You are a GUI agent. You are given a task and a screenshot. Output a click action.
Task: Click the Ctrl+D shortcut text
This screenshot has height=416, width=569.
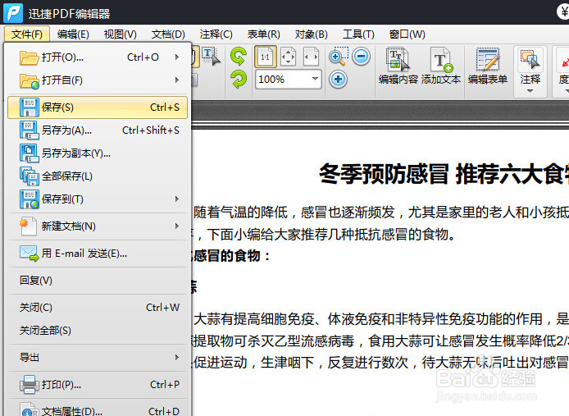point(164,411)
